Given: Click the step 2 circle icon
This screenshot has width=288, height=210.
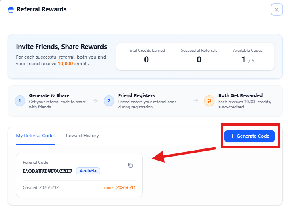Looking at the screenshot, I should [x=109, y=101].
